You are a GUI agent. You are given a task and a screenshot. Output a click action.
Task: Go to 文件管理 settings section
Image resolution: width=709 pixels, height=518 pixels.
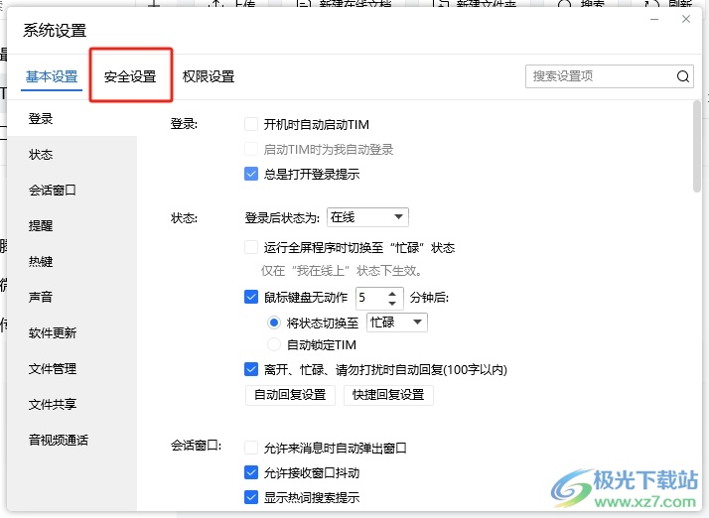pyautogui.click(x=53, y=369)
